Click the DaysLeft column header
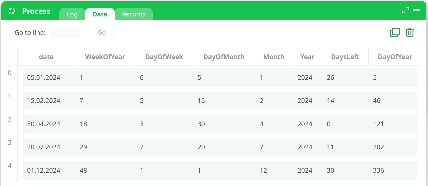The height and width of the screenshot is (186, 428). click(x=345, y=57)
